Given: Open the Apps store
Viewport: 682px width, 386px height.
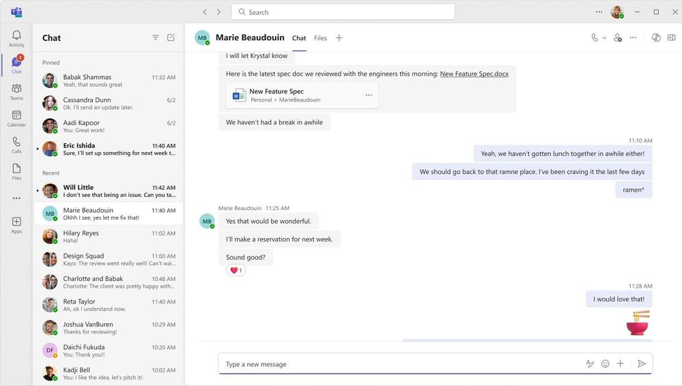Looking at the screenshot, I should click(16, 225).
